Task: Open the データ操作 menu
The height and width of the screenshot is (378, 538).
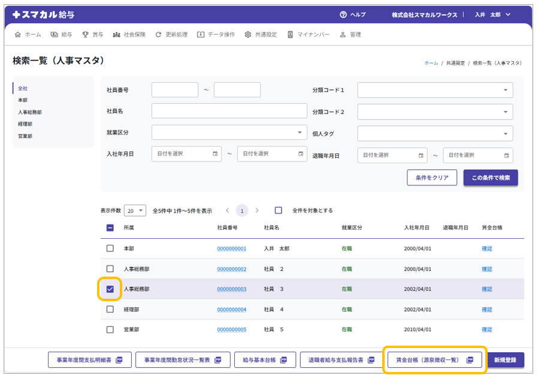Action: pyautogui.click(x=216, y=35)
